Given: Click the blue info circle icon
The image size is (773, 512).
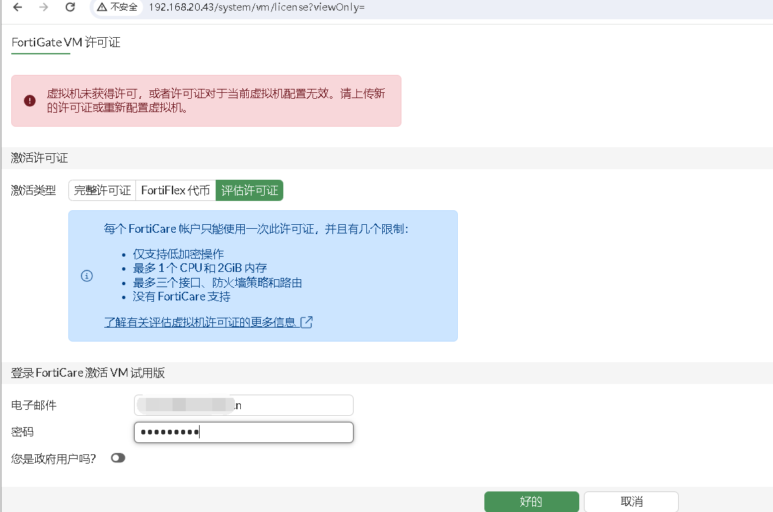Looking at the screenshot, I should [87, 276].
